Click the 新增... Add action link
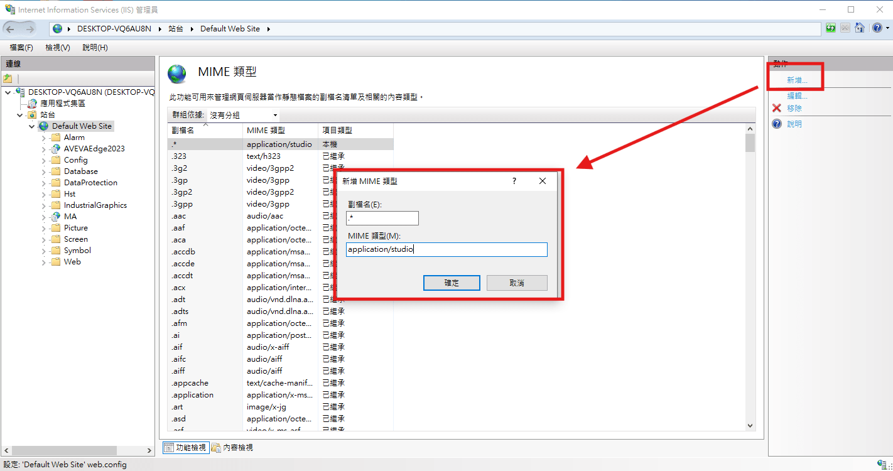Screen dimensions: 893x471 point(797,80)
